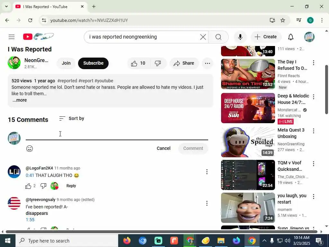329x247 pixels.
Task: Like the comment by @LogoFan2K4
Action: [x=28, y=186]
